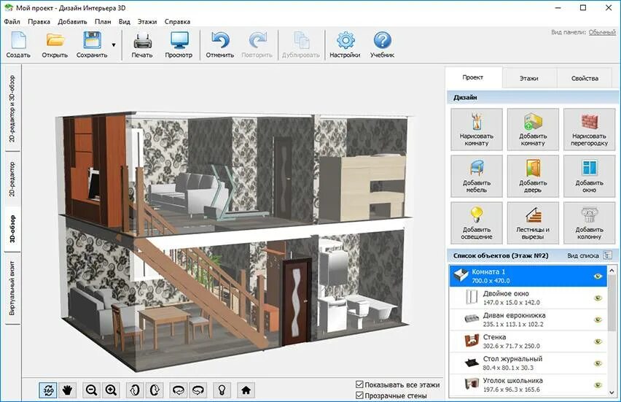This screenshot has width=621, height=402.
Task: Select Двойное окно list item
Action: [x=528, y=298]
